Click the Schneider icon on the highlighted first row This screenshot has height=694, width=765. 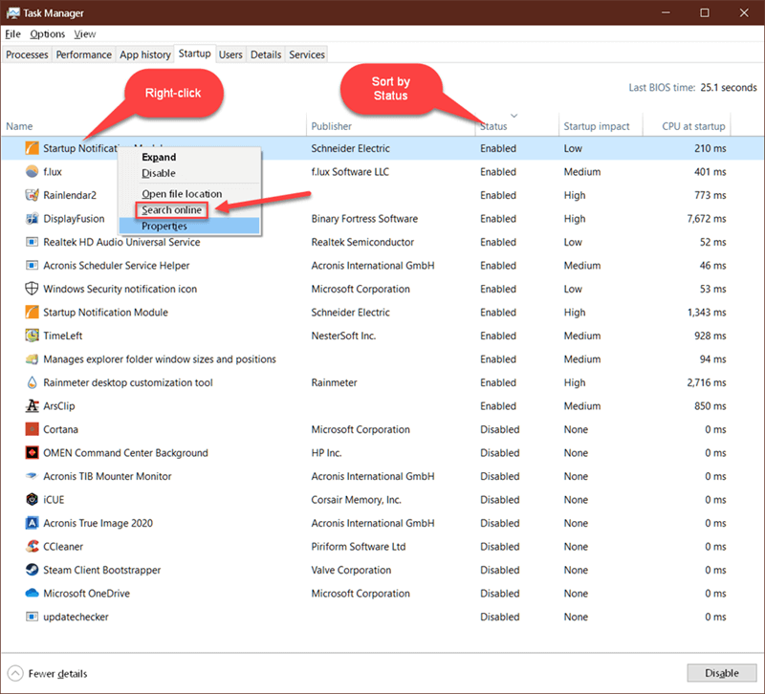(32, 148)
